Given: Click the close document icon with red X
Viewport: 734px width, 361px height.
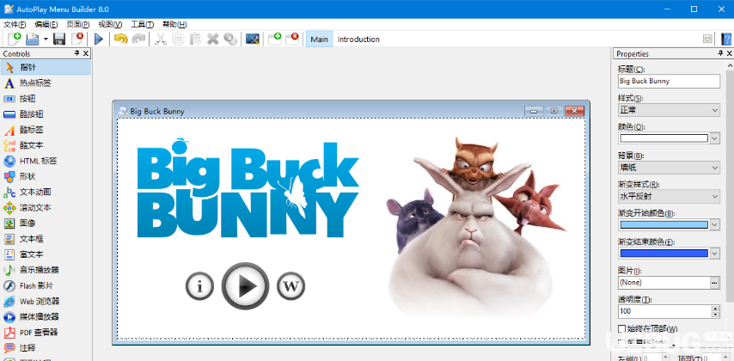Looking at the screenshot, I should (77, 39).
